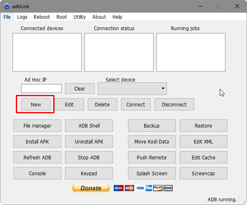Click the Maestro card icon

pyautogui.click(x=119, y=188)
